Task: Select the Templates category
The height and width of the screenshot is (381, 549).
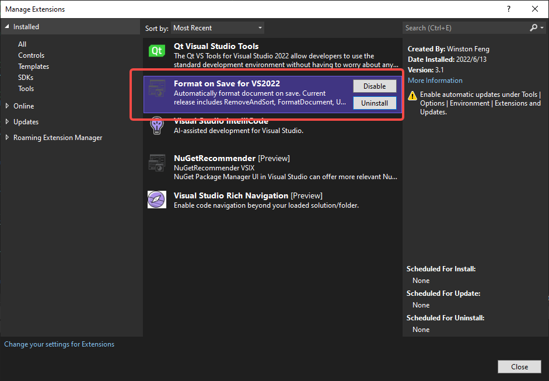Action: point(34,67)
